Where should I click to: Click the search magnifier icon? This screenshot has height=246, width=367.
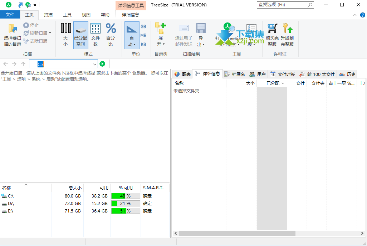(310, 5)
